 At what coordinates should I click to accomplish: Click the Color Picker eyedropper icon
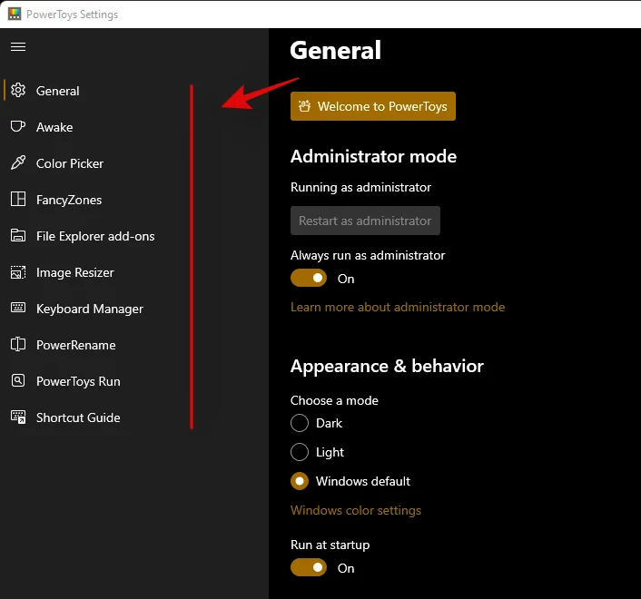coord(18,163)
